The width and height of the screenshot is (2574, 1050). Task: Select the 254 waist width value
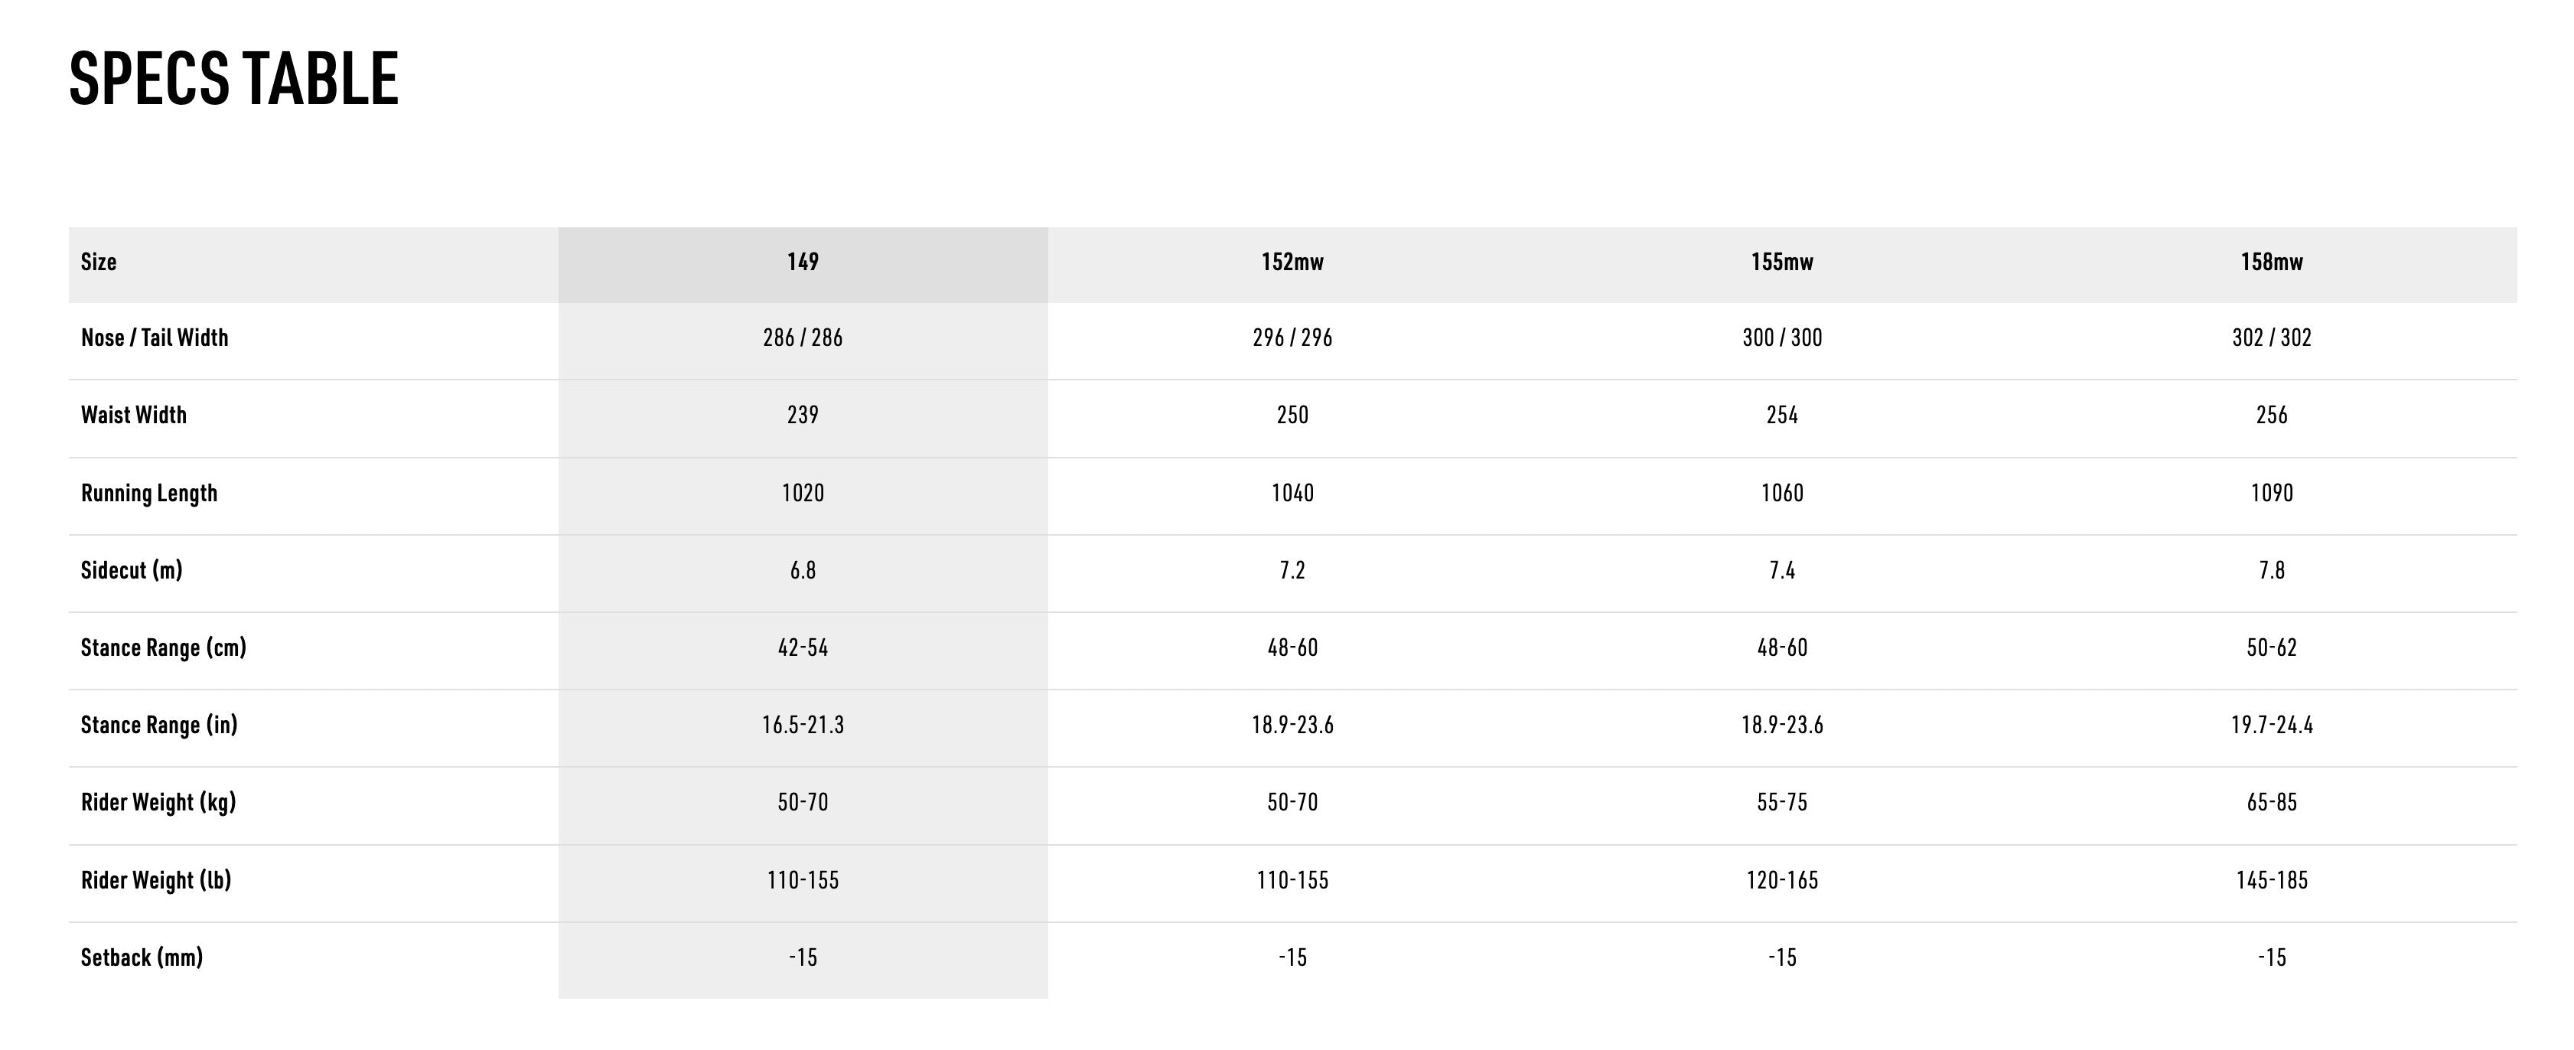1781,416
